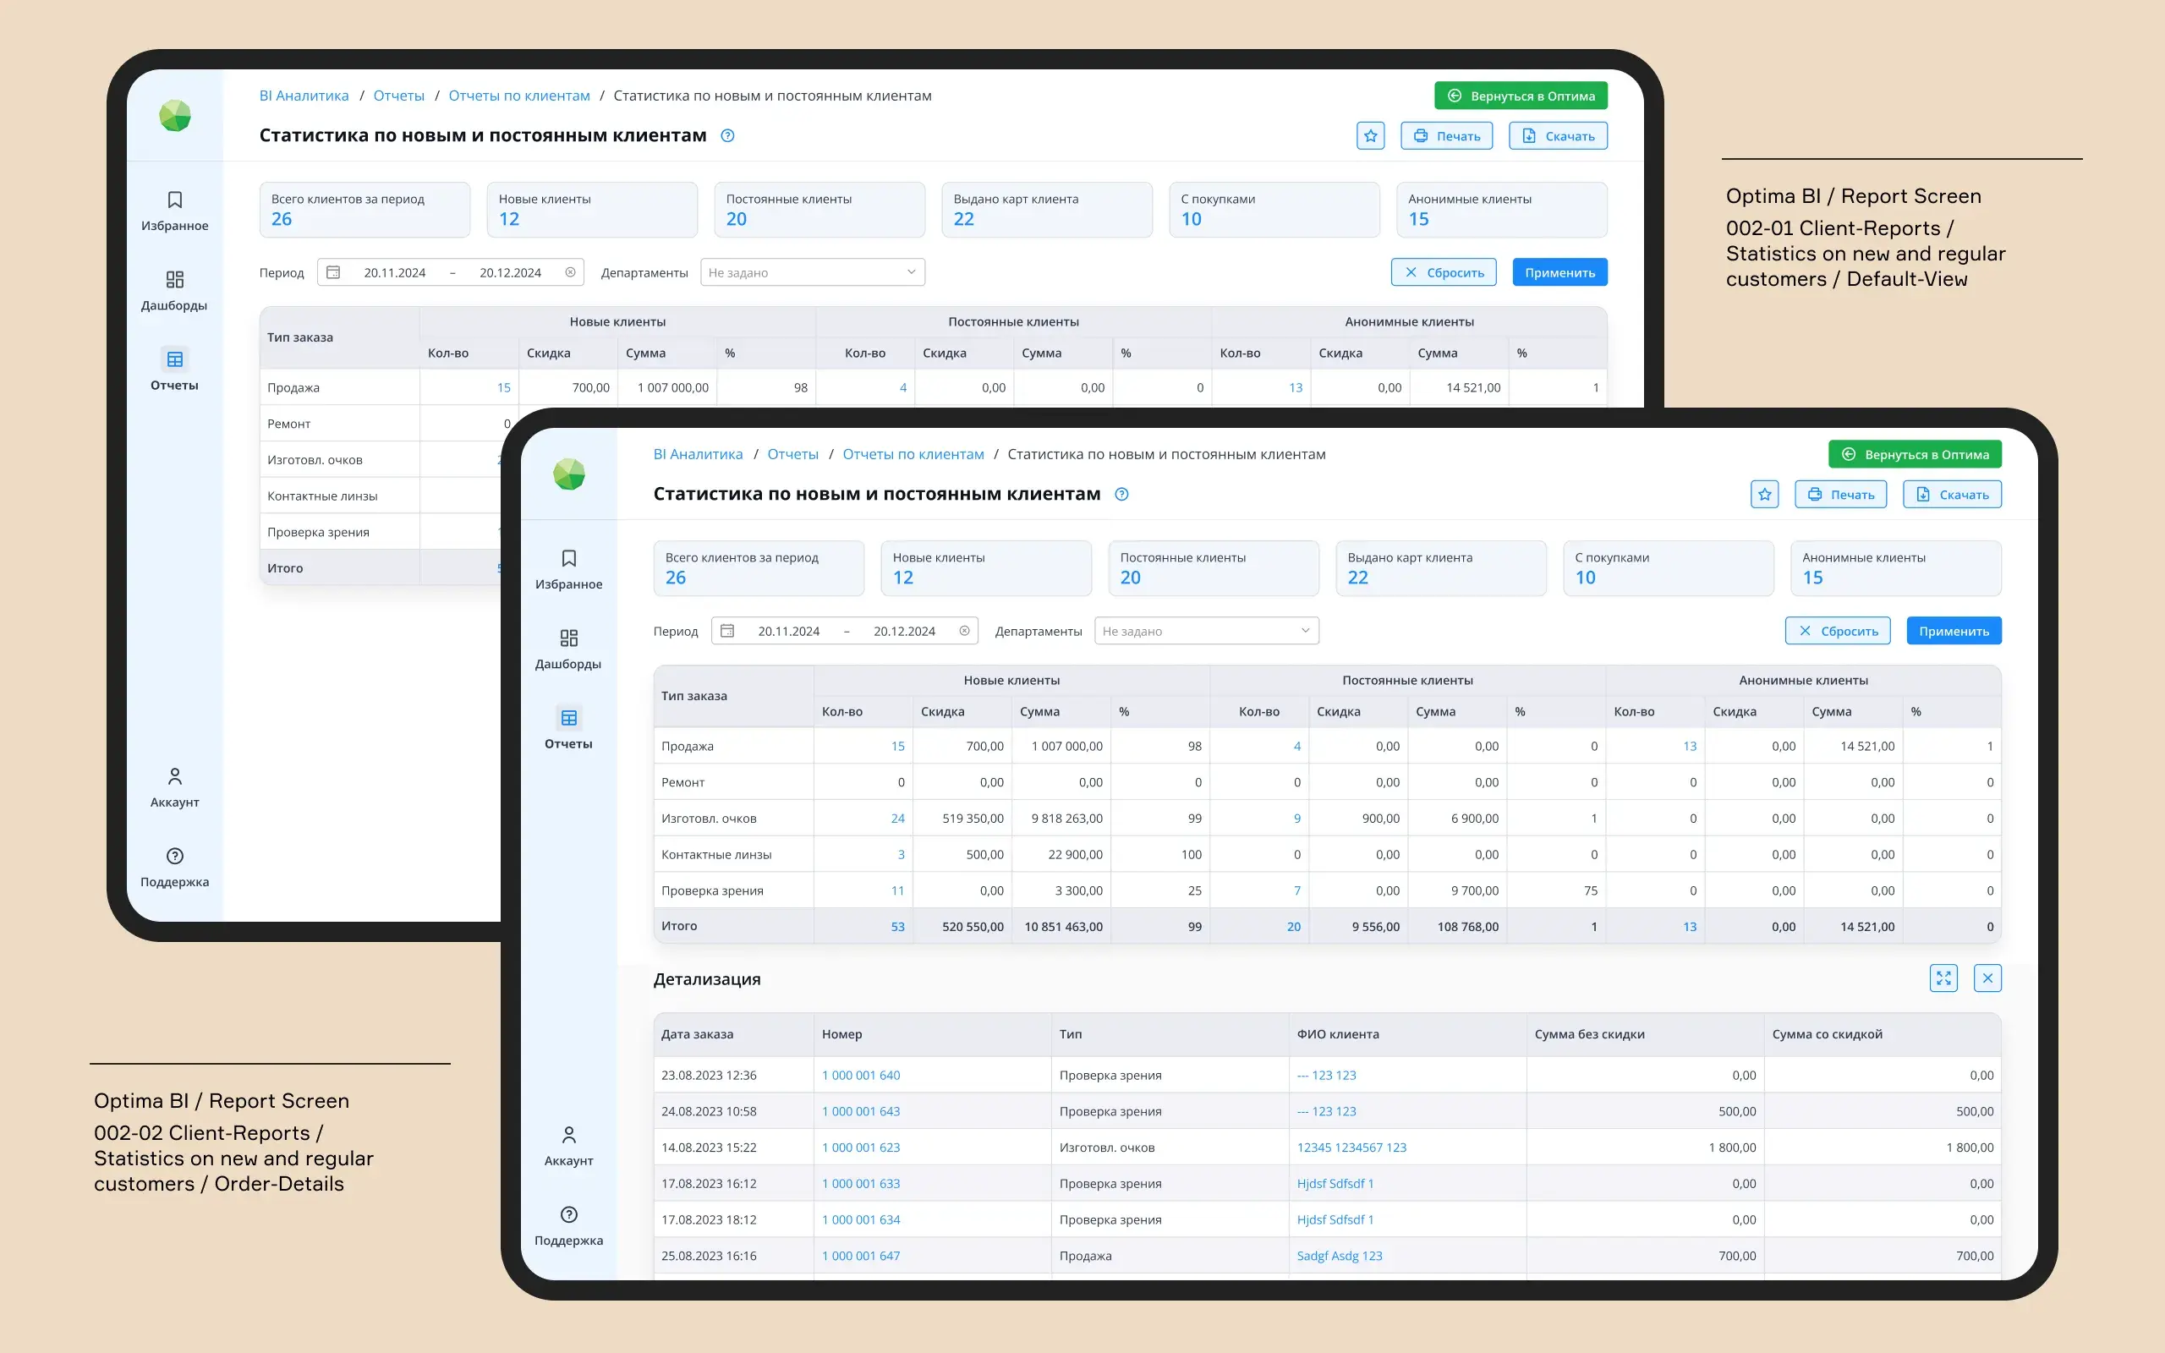Click the star favorite icon in the front window

pos(1764,494)
